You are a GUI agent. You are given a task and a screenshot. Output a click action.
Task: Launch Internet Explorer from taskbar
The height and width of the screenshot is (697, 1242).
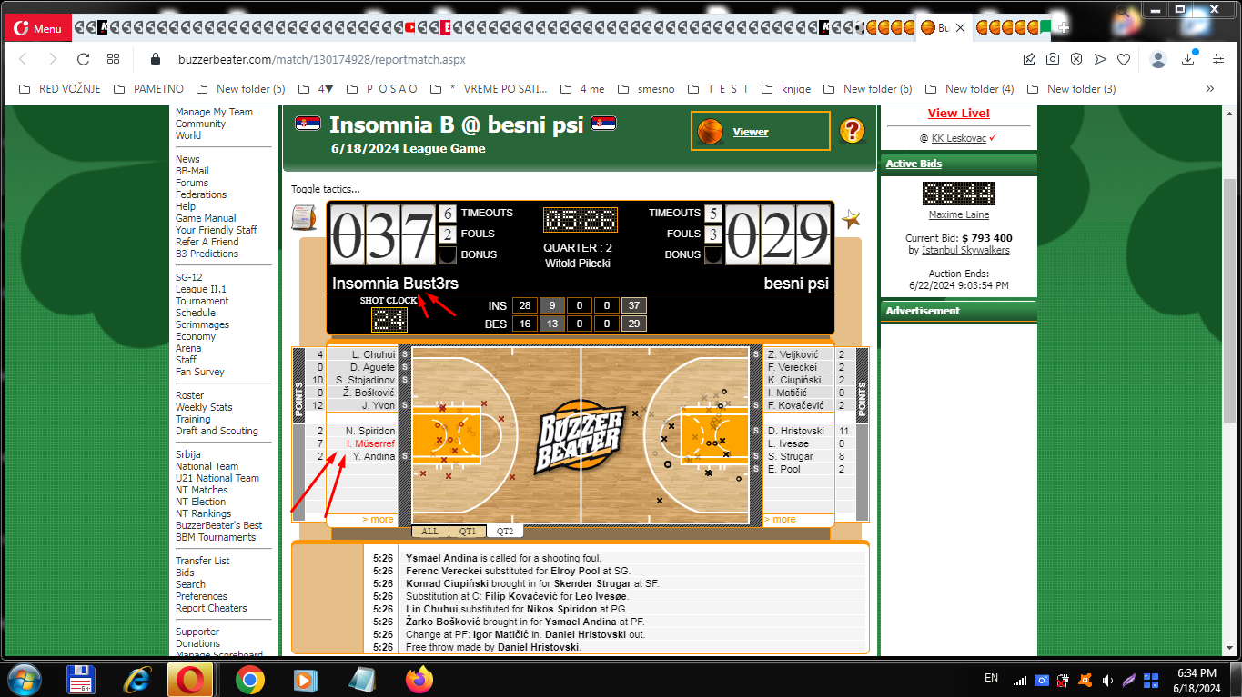(x=137, y=679)
